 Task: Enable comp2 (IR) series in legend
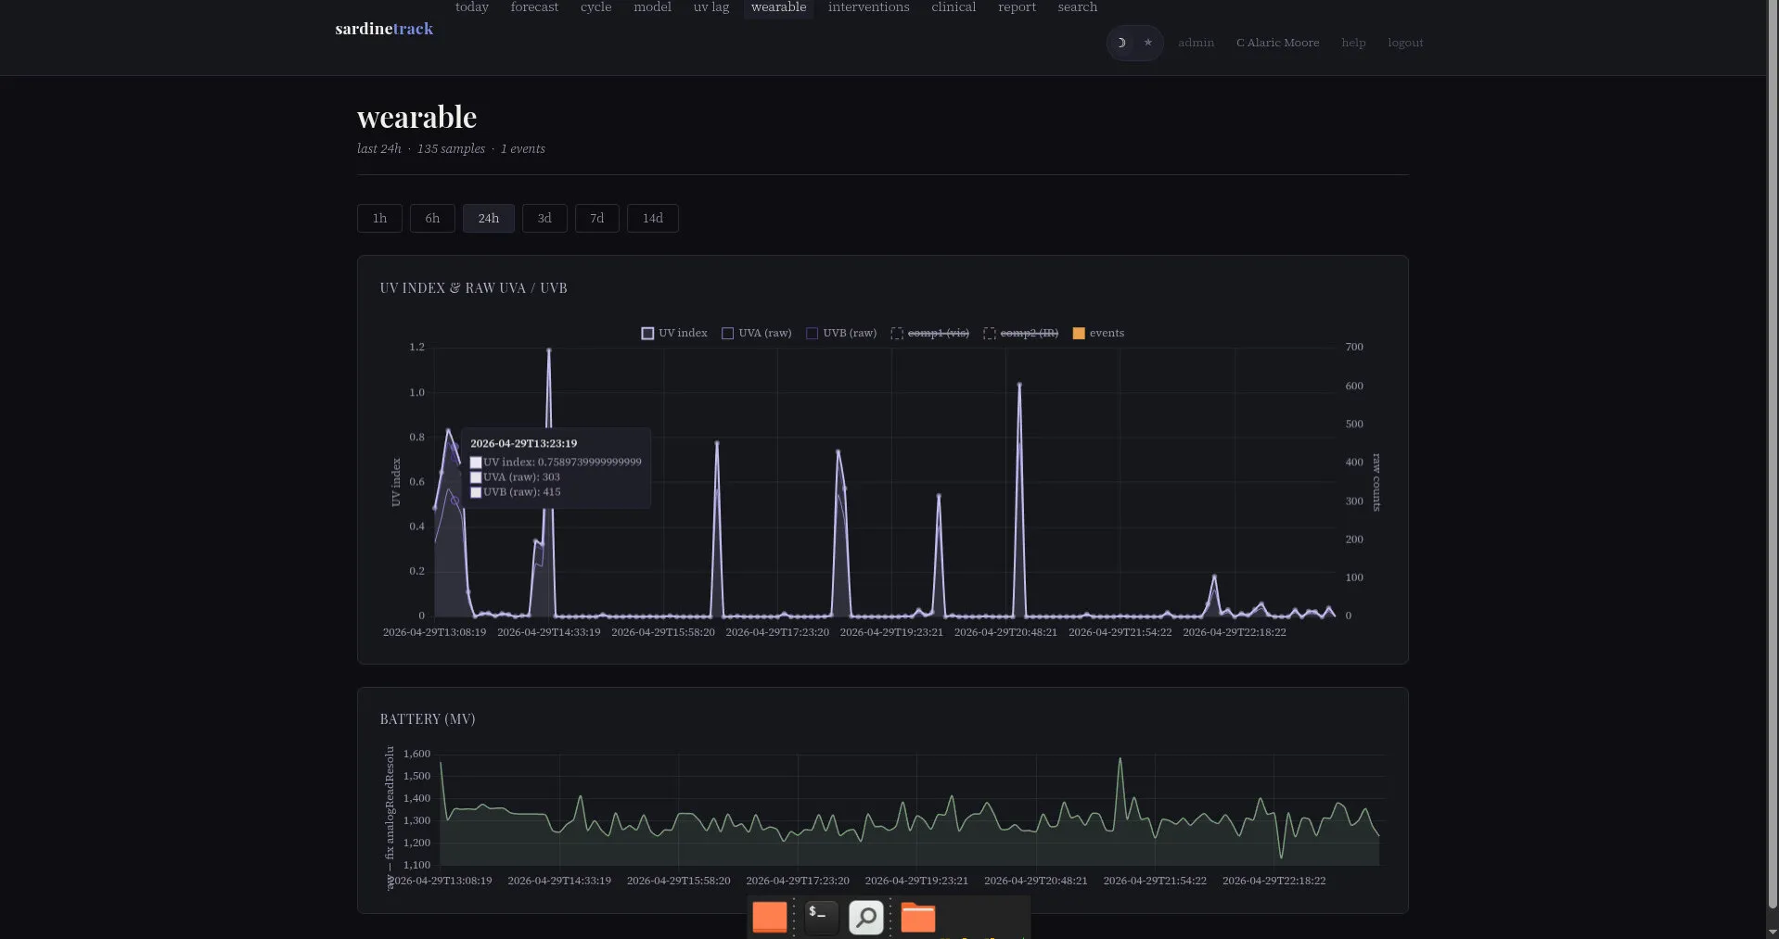(1020, 333)
